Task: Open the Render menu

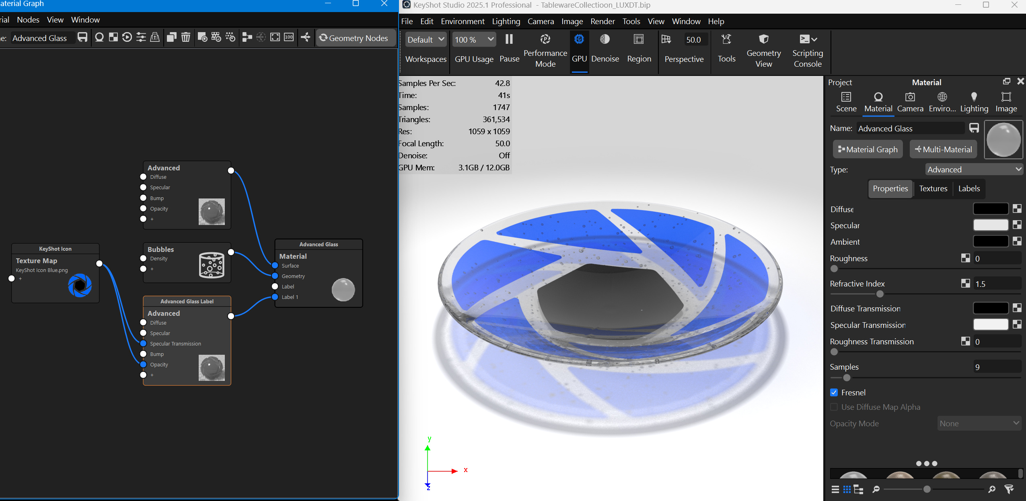Action: [602, 21]
